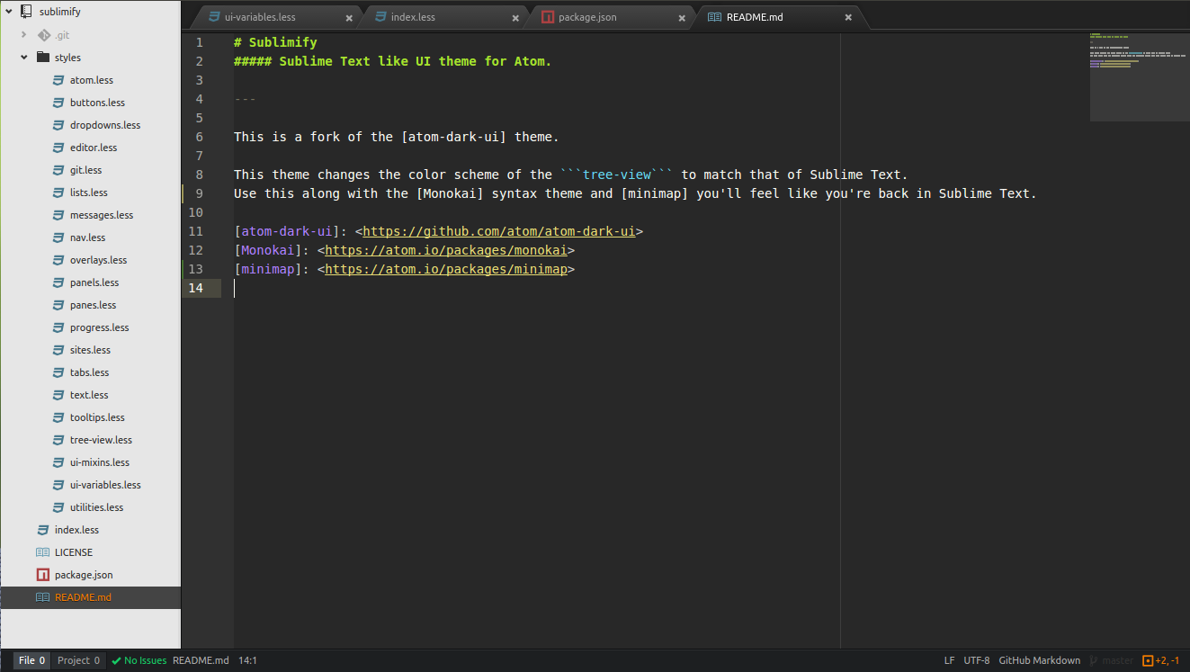Expand the .git folder chevron
The image size is (1190, 672).
(24, 35)
